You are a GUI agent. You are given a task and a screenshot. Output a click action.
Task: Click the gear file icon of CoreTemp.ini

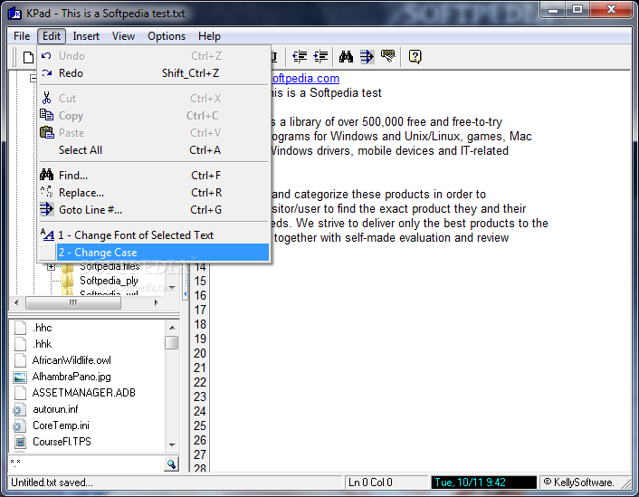[19, 425]
